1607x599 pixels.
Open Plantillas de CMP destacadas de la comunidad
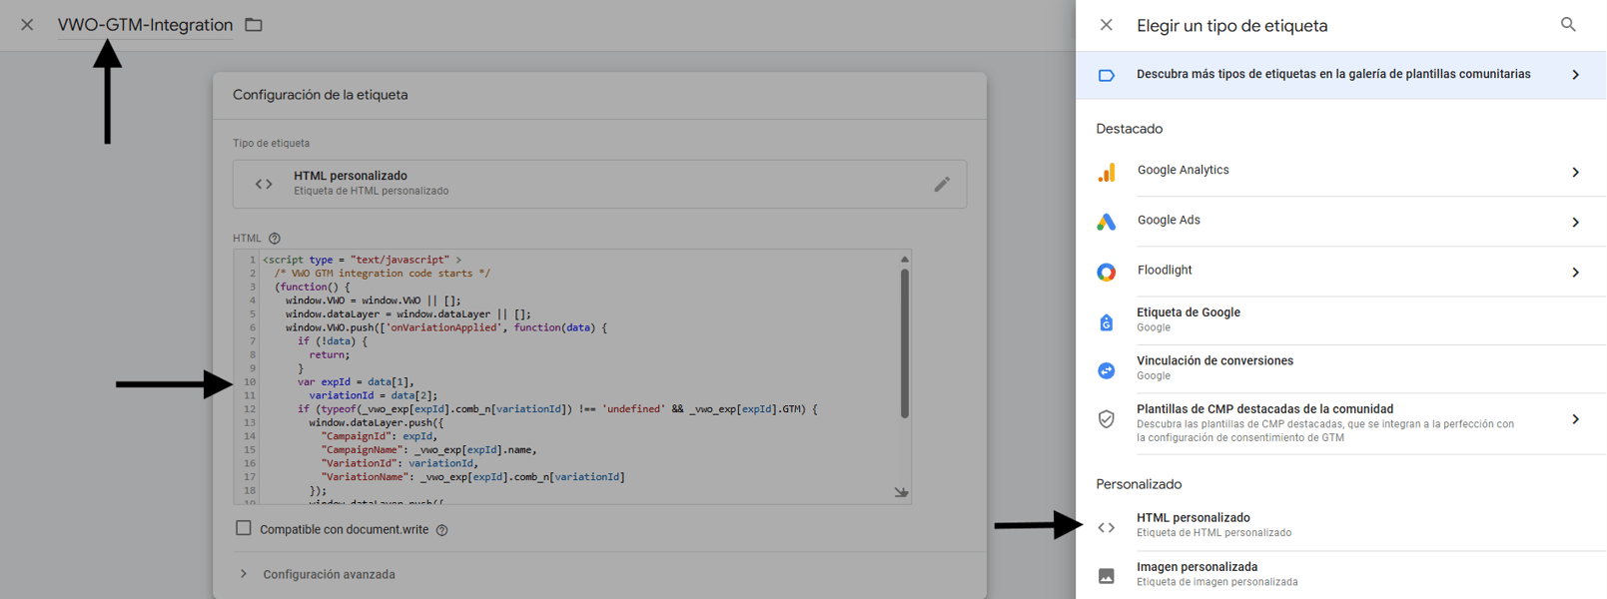click(x=1341, y=423)
